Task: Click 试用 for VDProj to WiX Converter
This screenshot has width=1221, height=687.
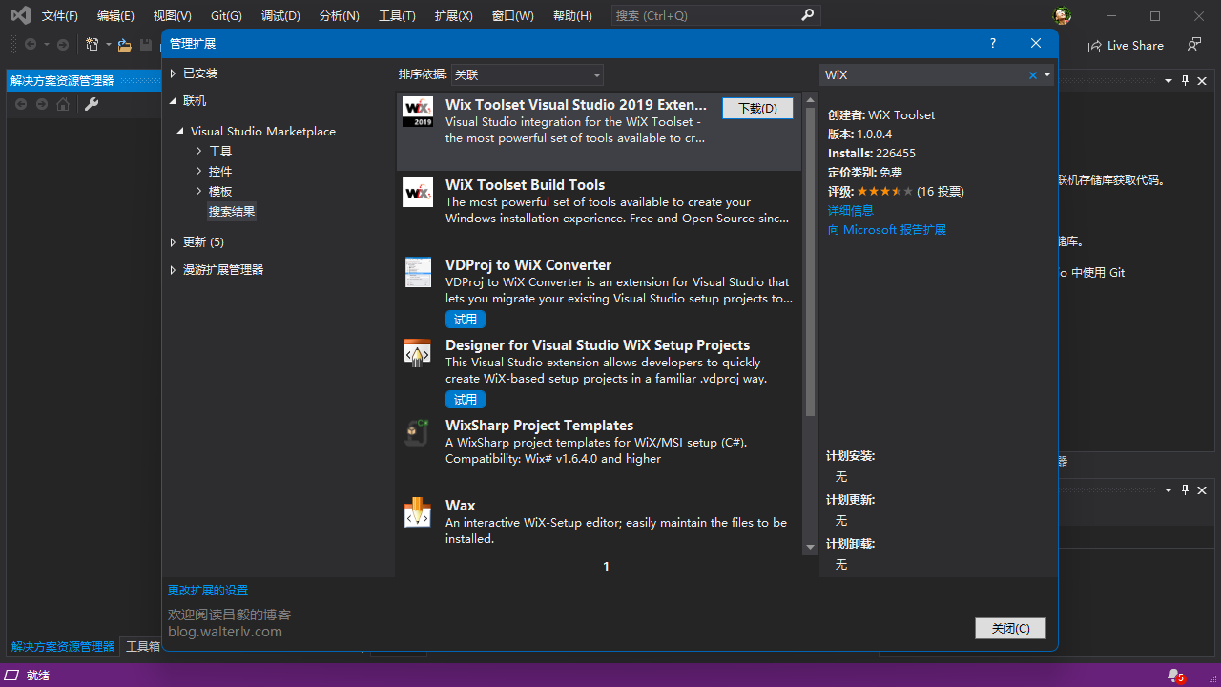Action: tap(466, 319)
